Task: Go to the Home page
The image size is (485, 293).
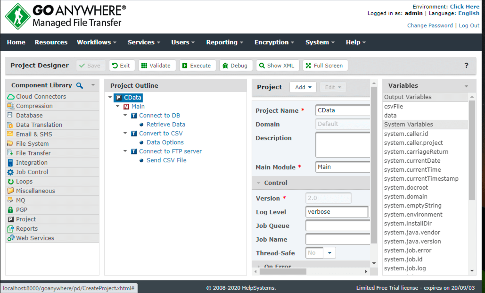Action: tap(16, 42)
